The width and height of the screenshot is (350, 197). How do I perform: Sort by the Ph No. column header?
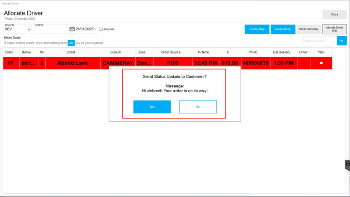pos(253,52)
